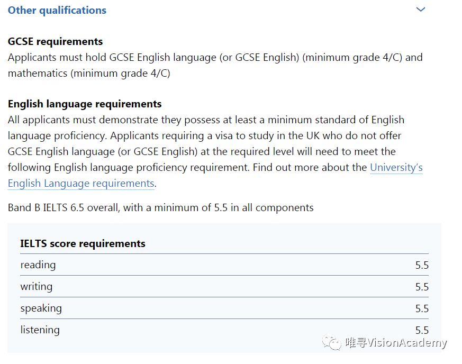
Task: Click the Other qualifications section title
Action: click(57, 10)
